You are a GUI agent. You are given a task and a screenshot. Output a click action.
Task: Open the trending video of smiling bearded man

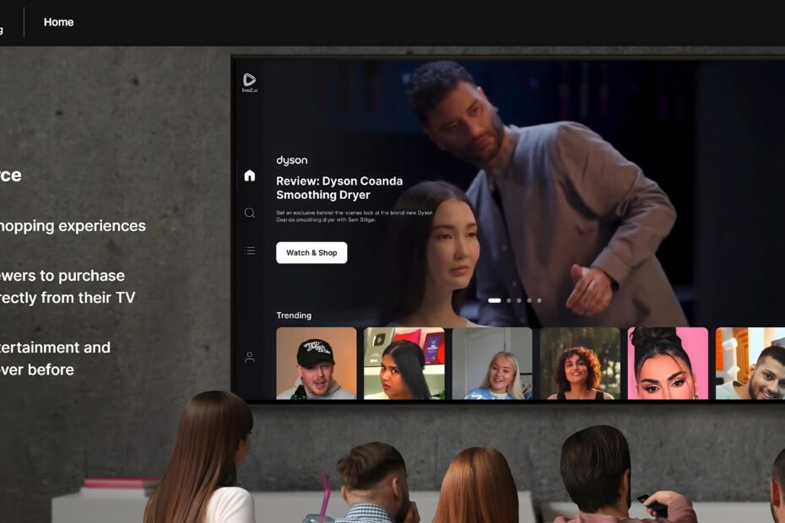pyautogui.click(x=750, y=363)
